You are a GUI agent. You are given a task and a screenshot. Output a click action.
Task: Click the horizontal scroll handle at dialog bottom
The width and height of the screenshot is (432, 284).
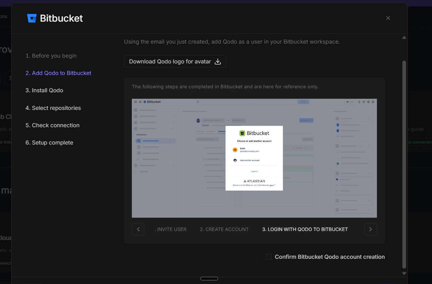tap(209, 279)
